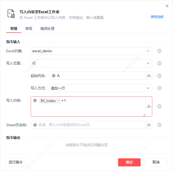Click the fx button in Sheet页名称 field
173x171 pixels.
[149, 125]
